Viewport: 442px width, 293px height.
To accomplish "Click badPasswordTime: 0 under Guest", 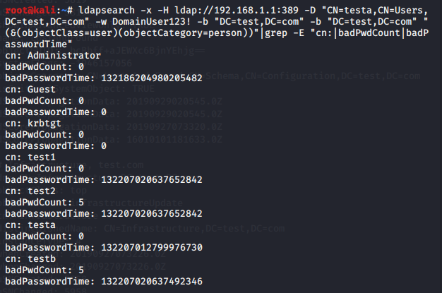I will [55, 112].
